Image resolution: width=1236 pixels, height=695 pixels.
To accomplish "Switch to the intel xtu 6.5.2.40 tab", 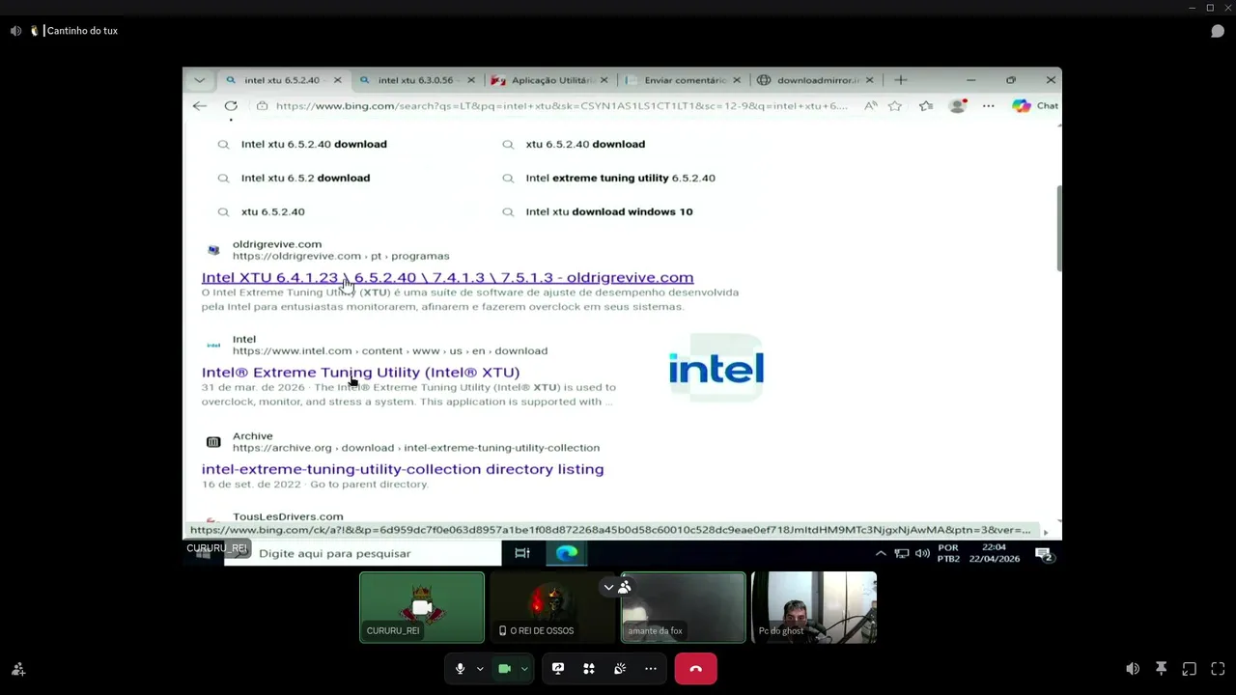I will pos(281,80).
